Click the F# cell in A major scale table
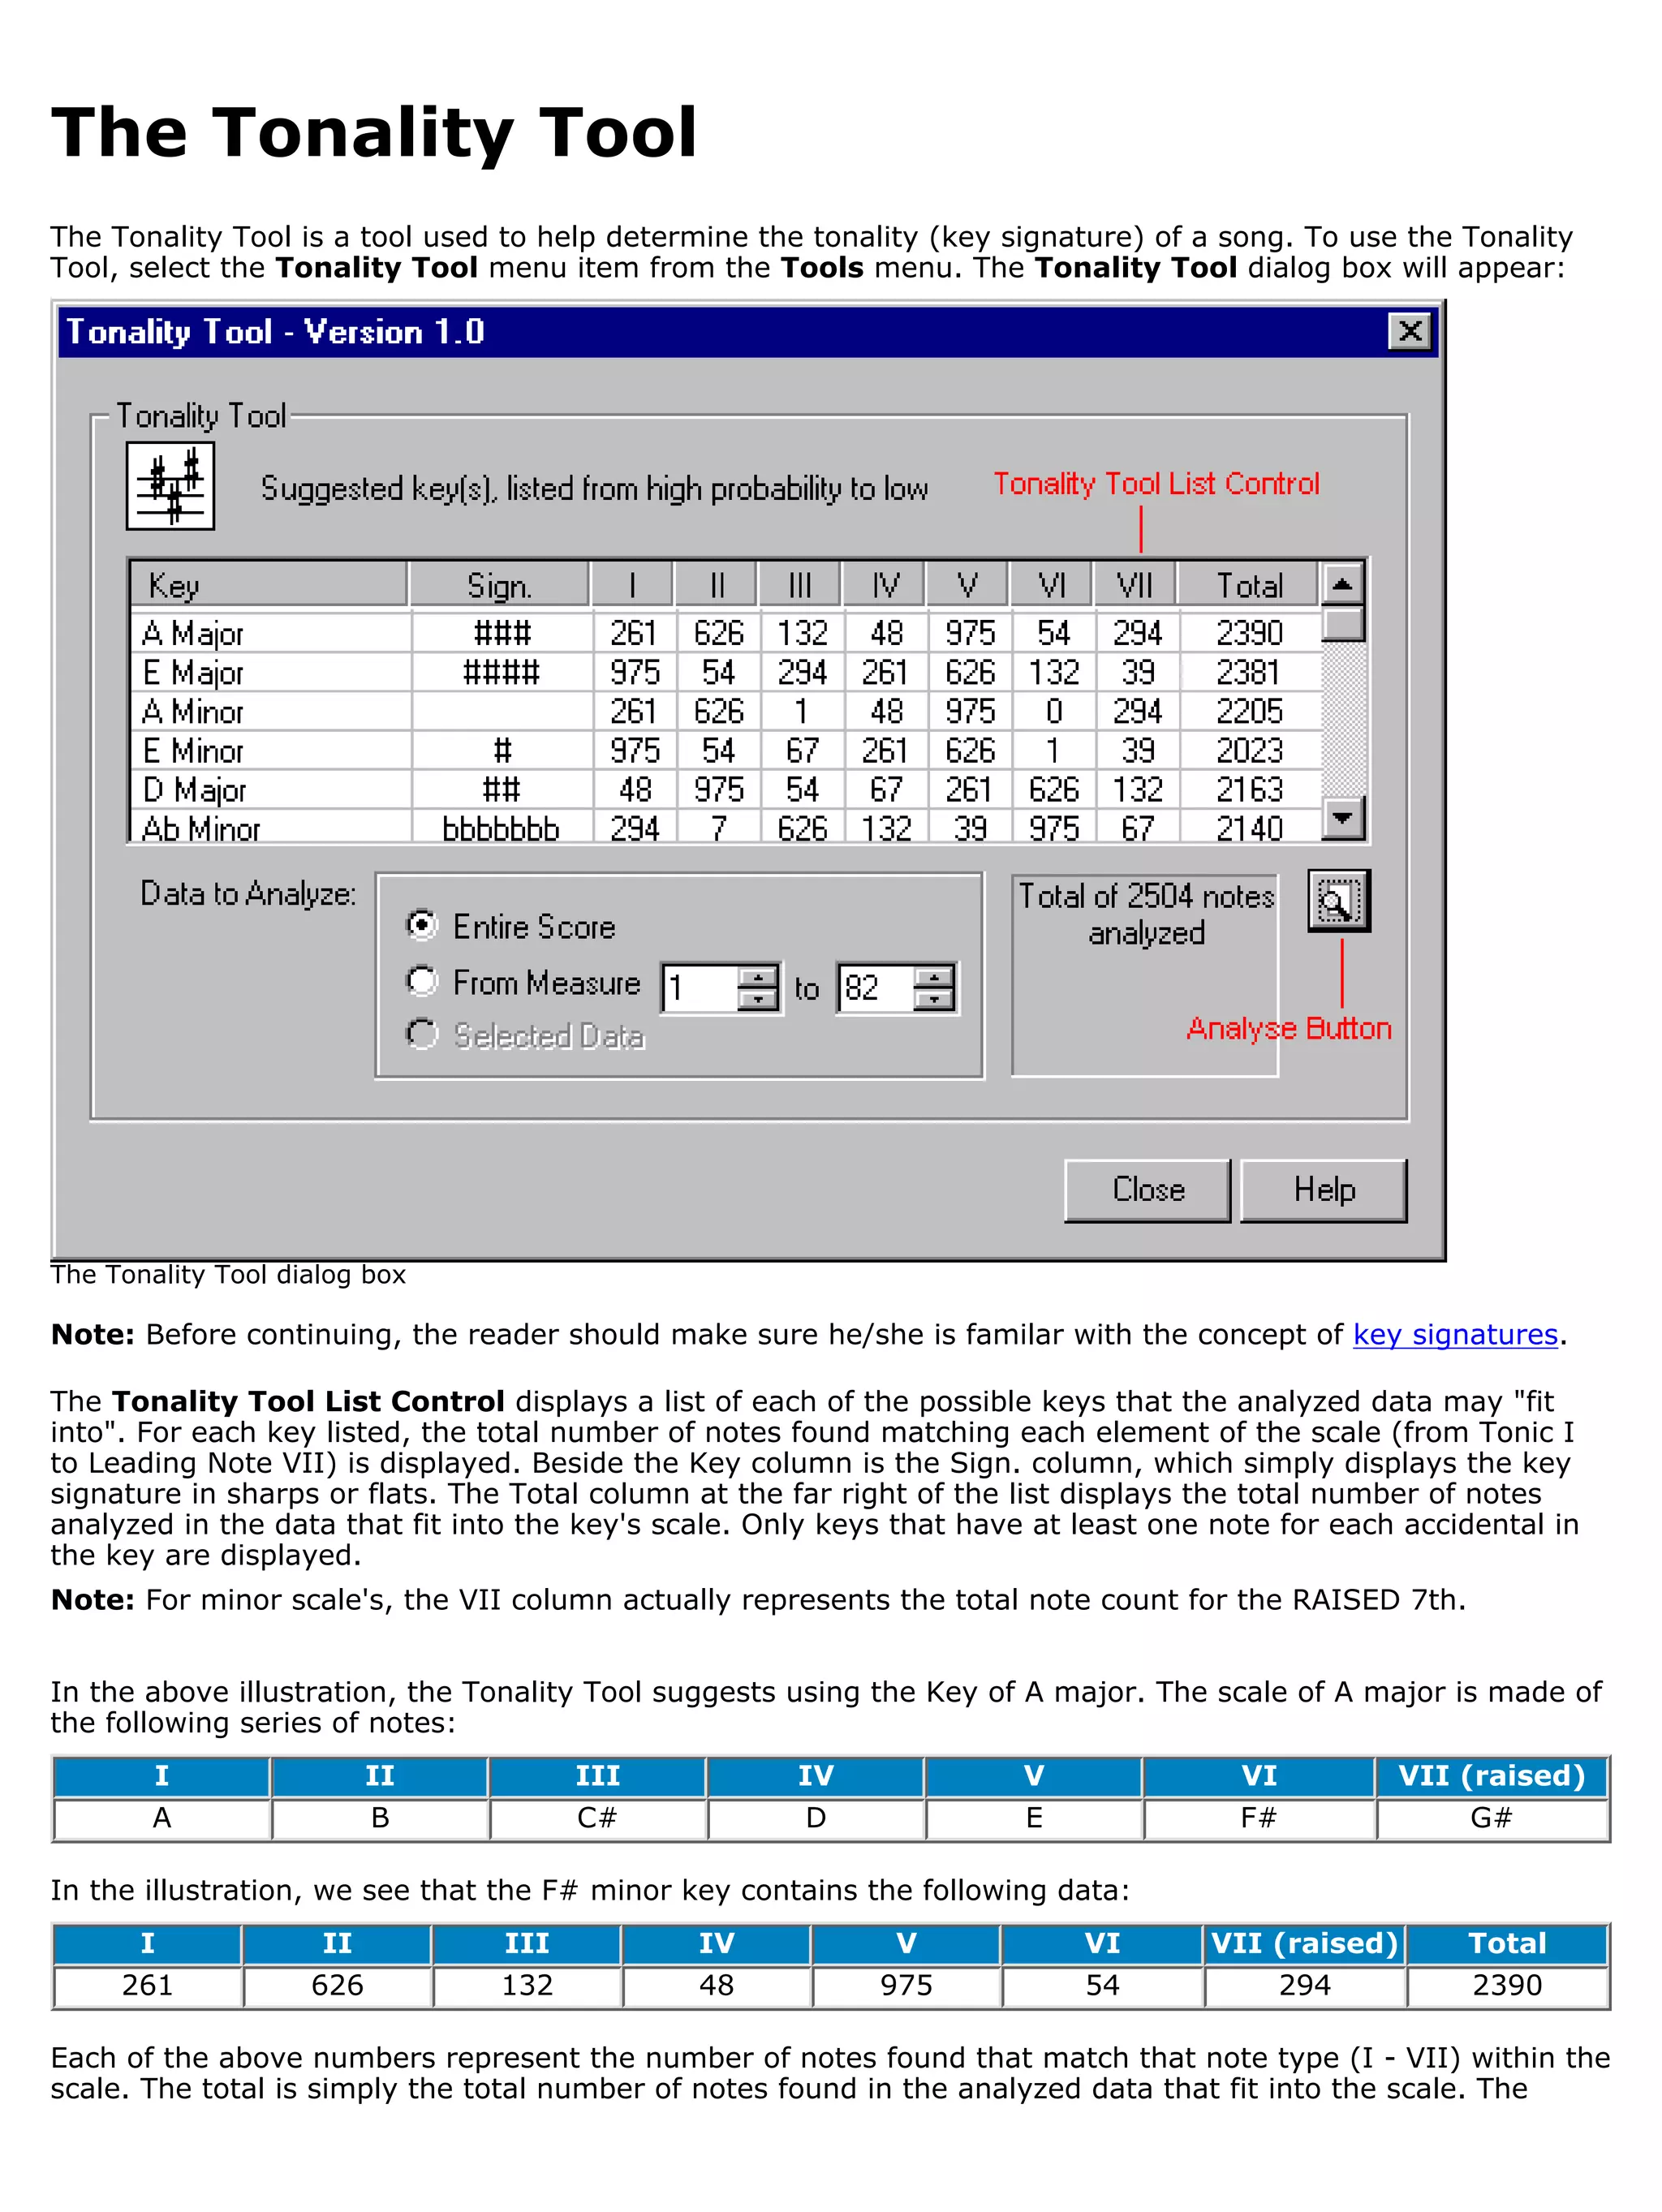 point(1258,1818)
